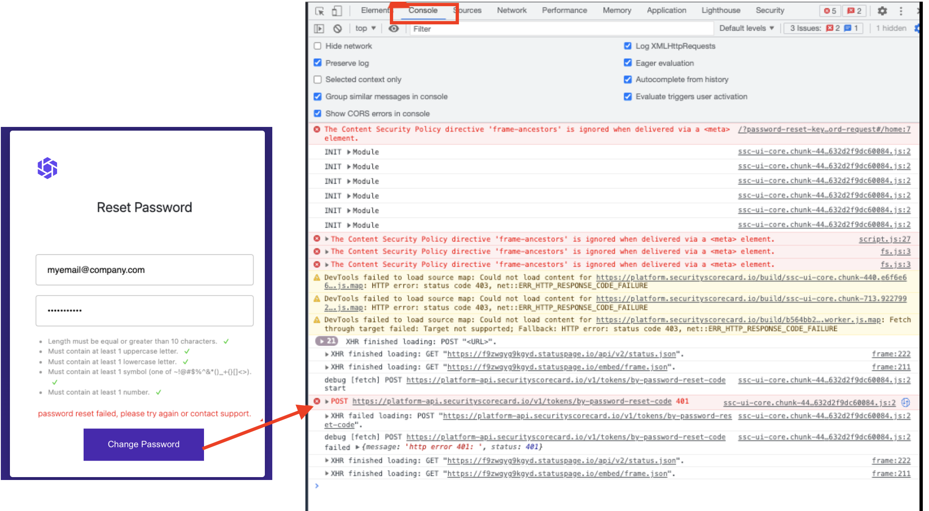
Task: Click the initiator icon after POST 401 source link
Action: (905, 402)
